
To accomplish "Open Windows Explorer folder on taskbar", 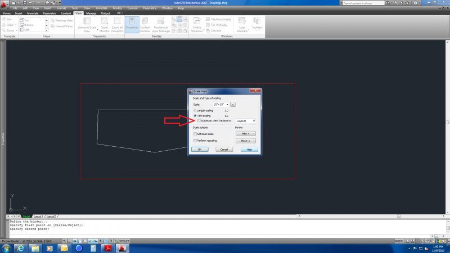I will 35,248.
